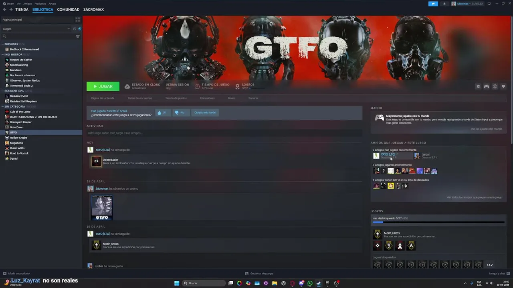
Task: Select Mouthwashing in library list
Action: (19, 65)
